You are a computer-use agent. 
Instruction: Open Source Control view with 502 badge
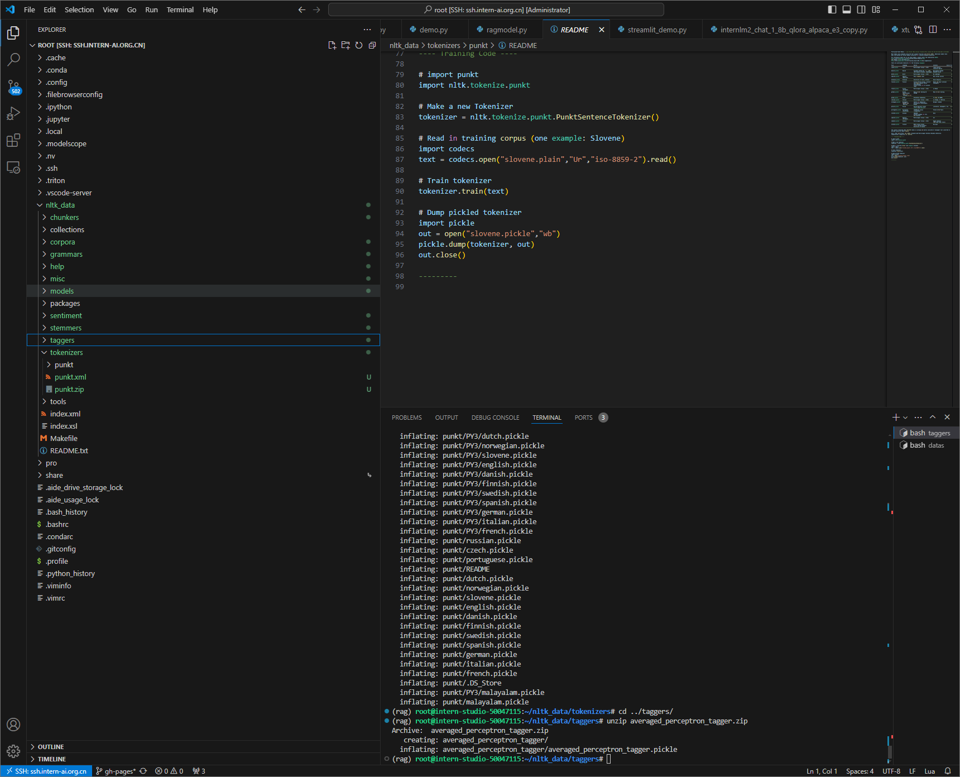(13, 87)
